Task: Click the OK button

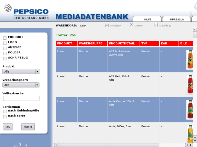Action: [8, 127]
